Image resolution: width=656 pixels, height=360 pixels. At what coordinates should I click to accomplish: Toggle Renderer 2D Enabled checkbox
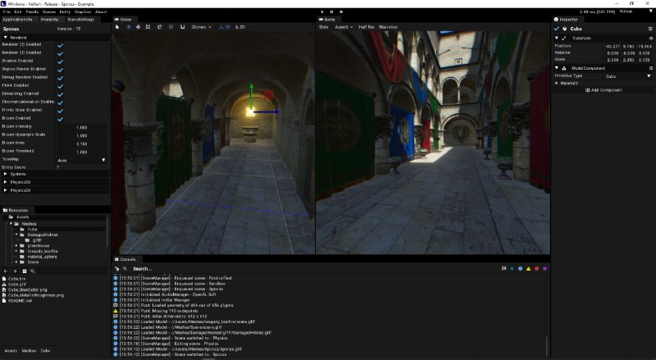60,45
